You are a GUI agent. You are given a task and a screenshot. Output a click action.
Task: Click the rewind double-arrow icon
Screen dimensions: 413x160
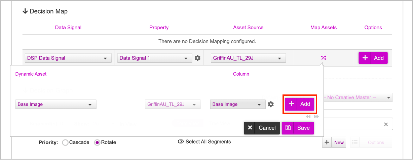[308, 117]
